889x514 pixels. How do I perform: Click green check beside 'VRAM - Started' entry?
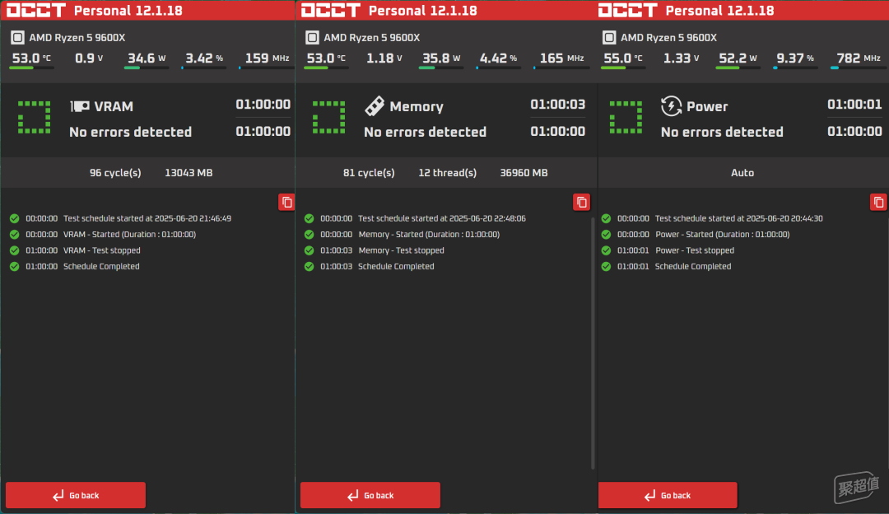(x=15, y=234)
